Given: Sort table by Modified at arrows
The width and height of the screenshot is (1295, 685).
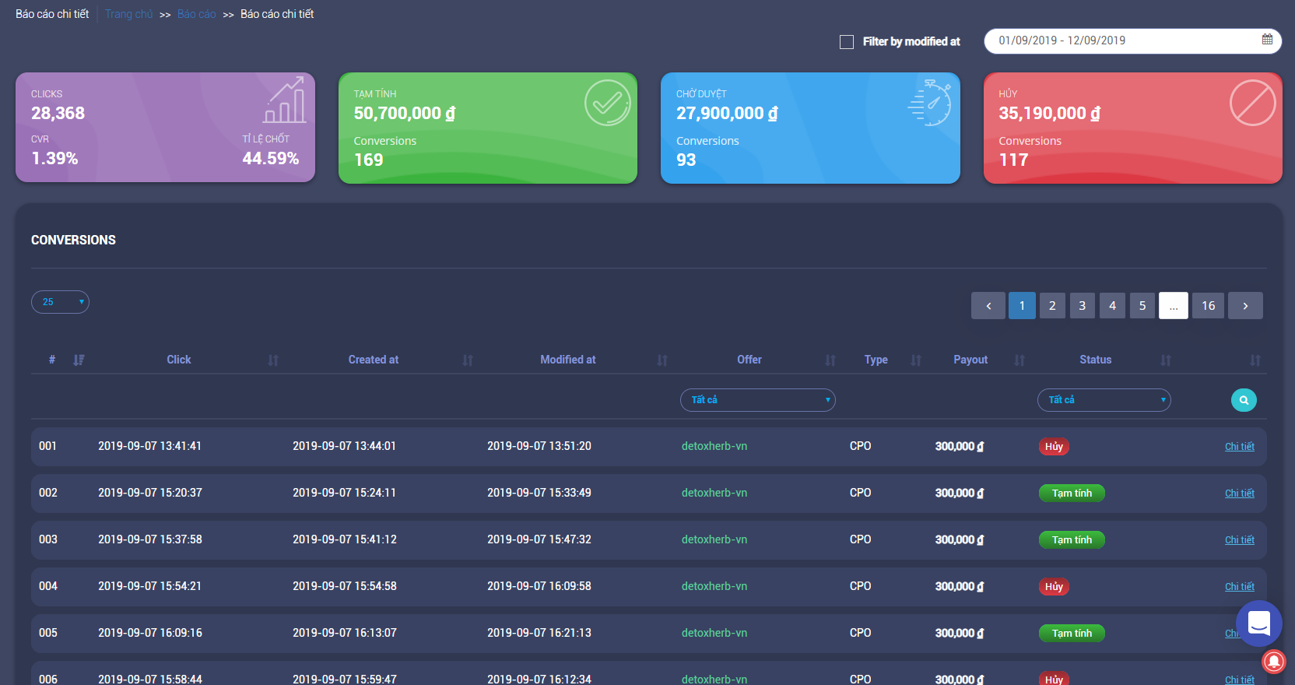Looking at the screenshot, I should tap(662, 360).
